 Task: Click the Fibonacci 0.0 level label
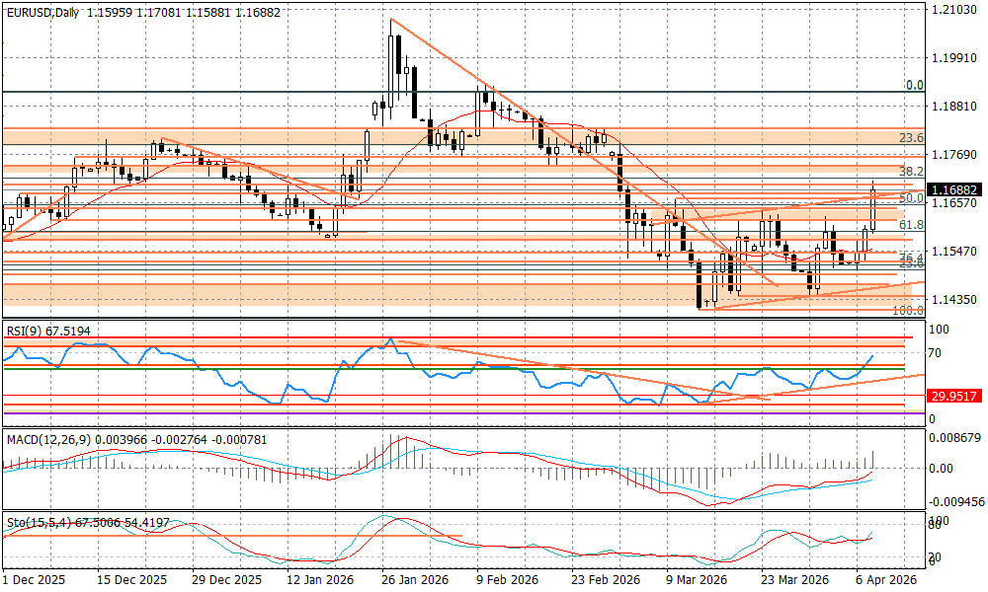coord(915,86)
